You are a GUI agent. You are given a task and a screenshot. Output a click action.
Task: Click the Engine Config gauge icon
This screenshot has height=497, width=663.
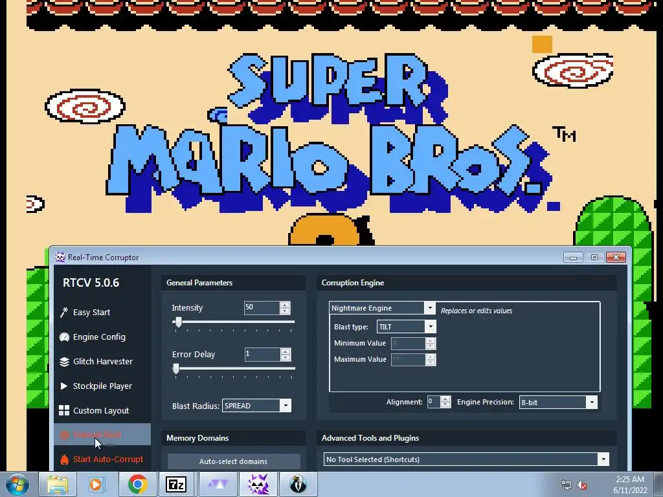[64, 337]
